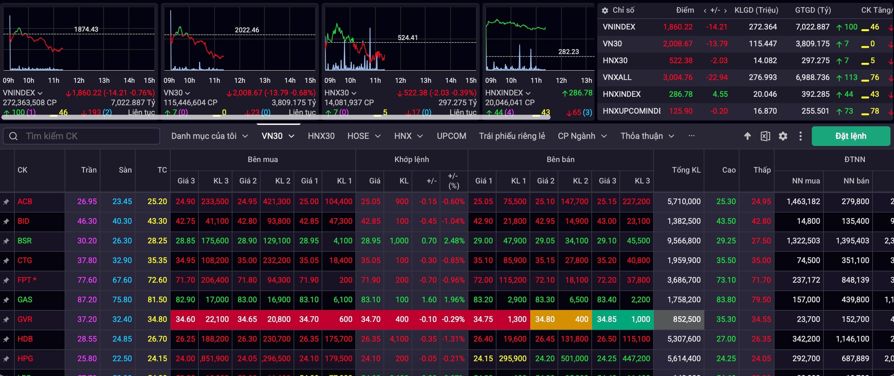Export price board to Excel

coord(765,136)
